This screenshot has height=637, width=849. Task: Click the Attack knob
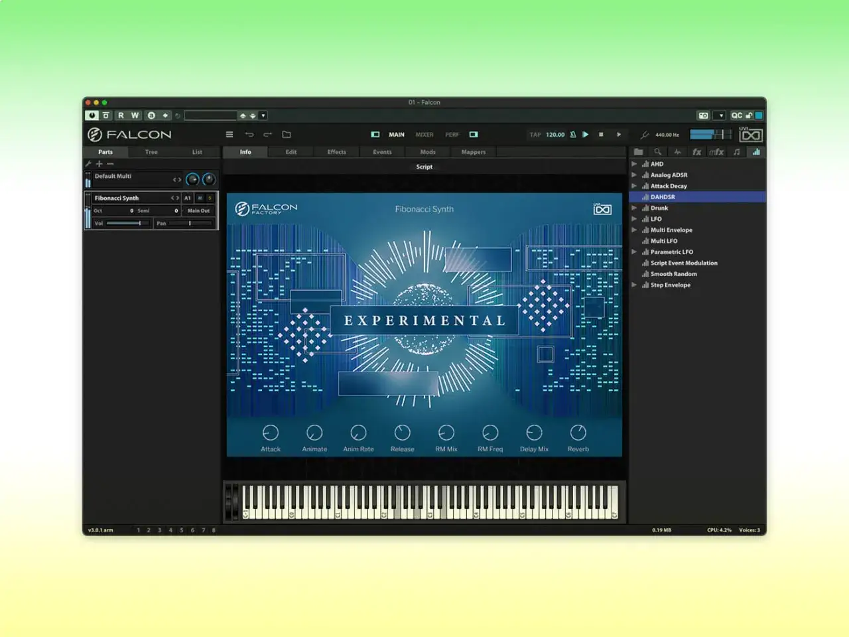271,433
